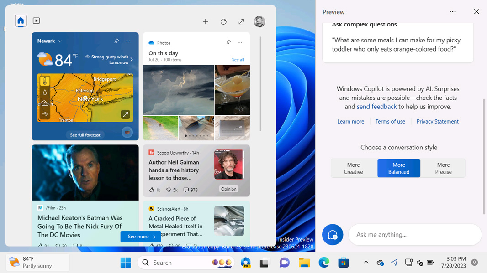The width and height of the screenshot is (487, 273).
Task: Pin the Weather widget
Action: pos(116,41)
